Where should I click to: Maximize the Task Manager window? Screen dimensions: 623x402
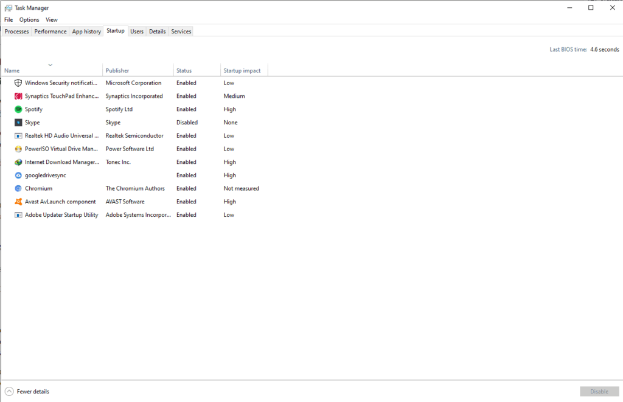point(591,7)
